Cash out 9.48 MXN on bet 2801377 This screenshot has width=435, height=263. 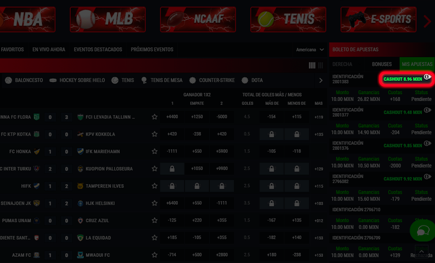tap(402, 112)
